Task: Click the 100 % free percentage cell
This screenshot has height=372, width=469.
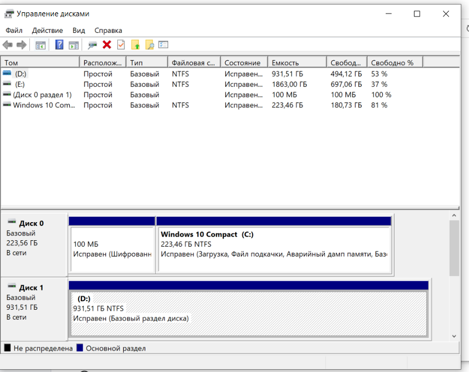Action: click(x=381, y=95)
